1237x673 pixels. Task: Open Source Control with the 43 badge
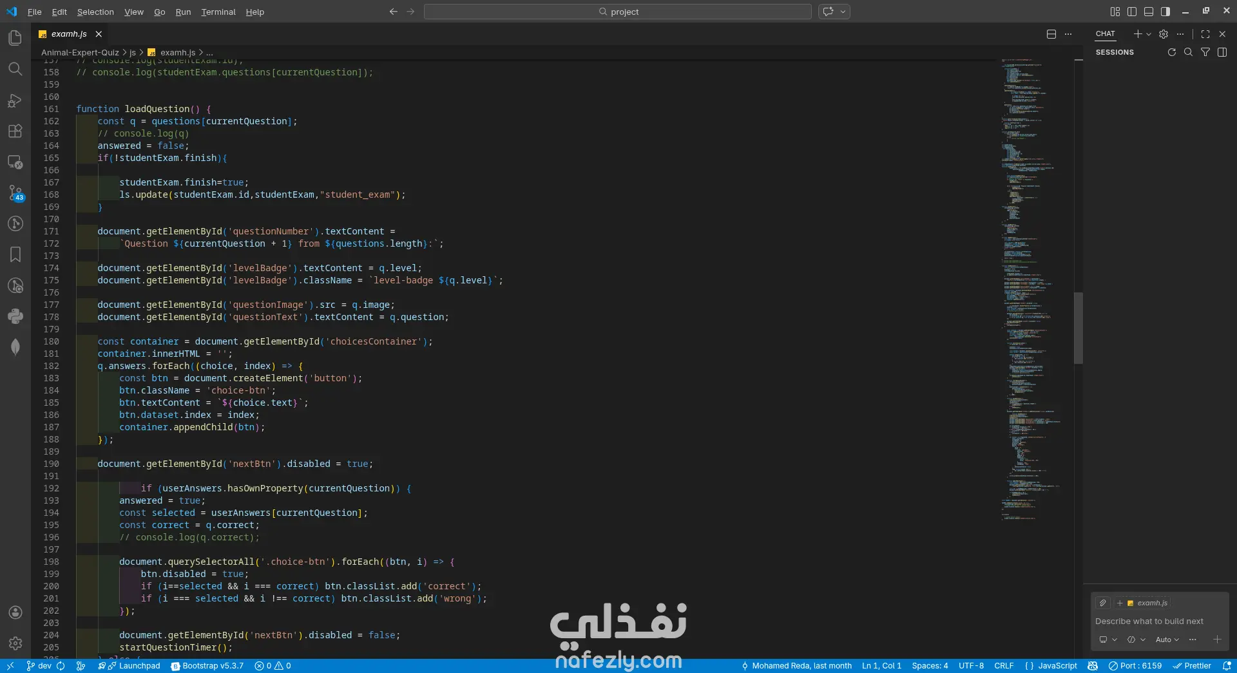click(x=15, y=193)
